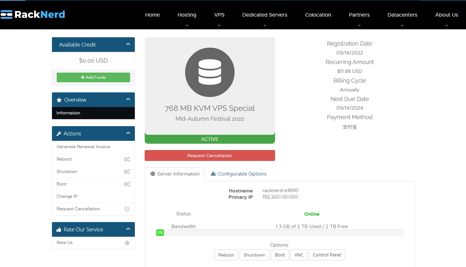The height and width of the screenshot is (267, 466).
Task: Click the database icon above the VPS name
Action: pyautogui.click(x=210, y=72)
